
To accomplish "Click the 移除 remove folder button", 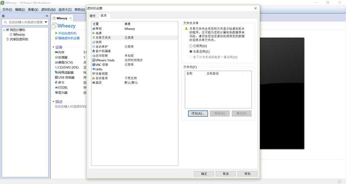I will click(x=220, y=113).
